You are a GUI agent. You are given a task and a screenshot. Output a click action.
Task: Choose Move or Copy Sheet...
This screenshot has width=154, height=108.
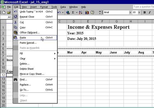35,74
